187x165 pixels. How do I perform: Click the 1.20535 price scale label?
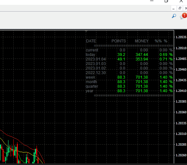pos(181,37)
